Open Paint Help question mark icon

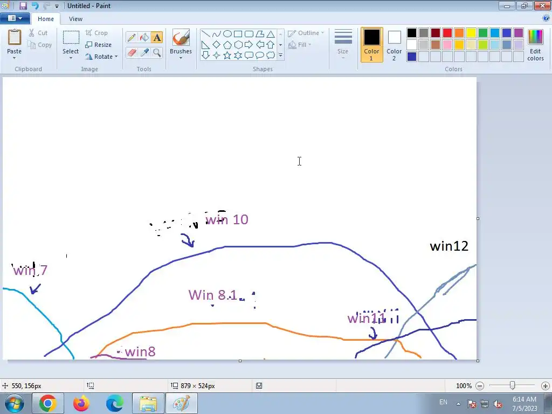point(546,18)
